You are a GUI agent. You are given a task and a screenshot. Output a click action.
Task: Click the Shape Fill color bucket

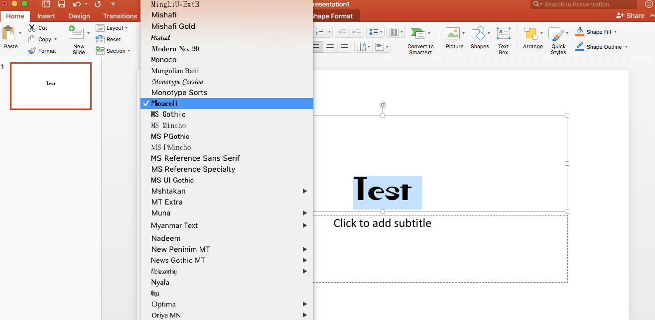[x=580, y=32]
